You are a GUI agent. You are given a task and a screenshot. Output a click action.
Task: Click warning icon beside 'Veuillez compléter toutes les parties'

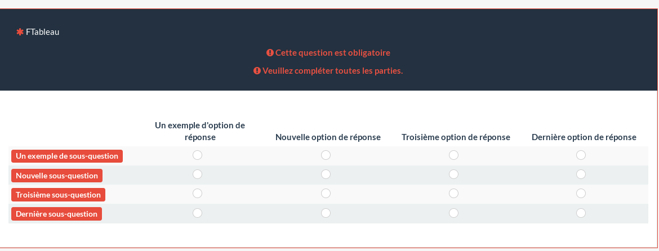click(x=257, y=71)
